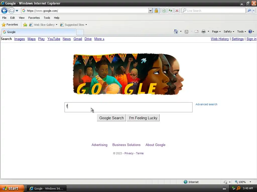The image size is (257, 192).
Task: Click the Google doodle image
Action: click(128, 74)
